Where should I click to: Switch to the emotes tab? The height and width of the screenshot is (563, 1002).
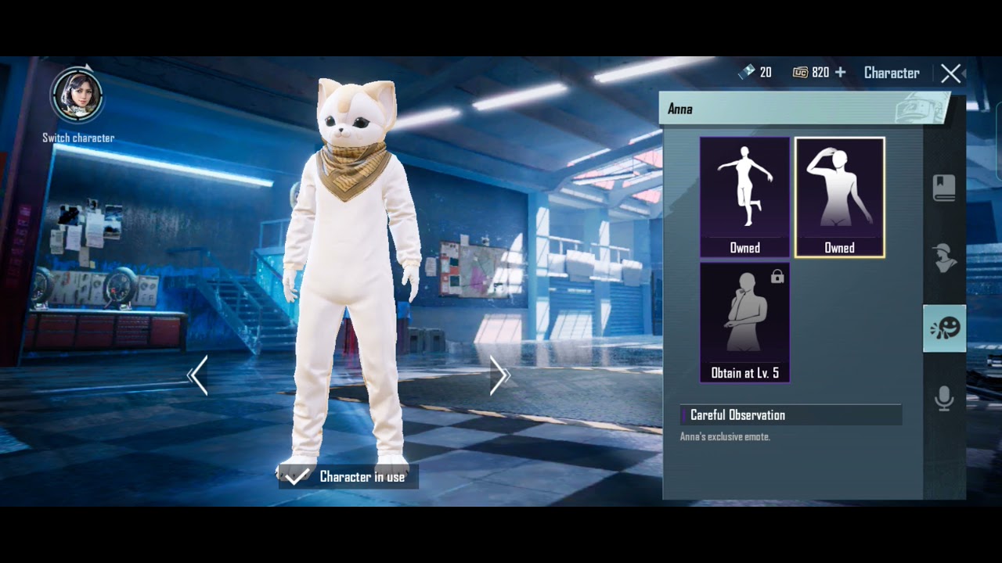click(944, 328)
